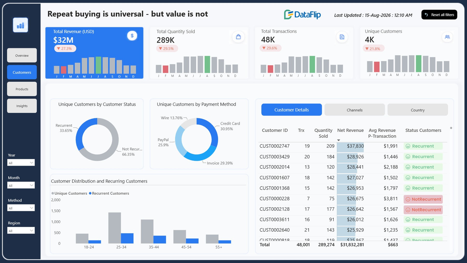
Task: Click the shopping bag icon on Quantity Sold card
Action: point(238,37)
